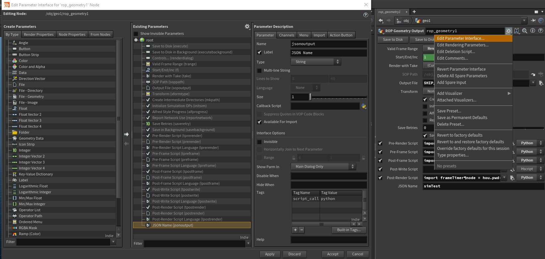This screenshot has width=545, height=259.
Task: Toggle Available For Import checkbox
Action: pos(259,122)
